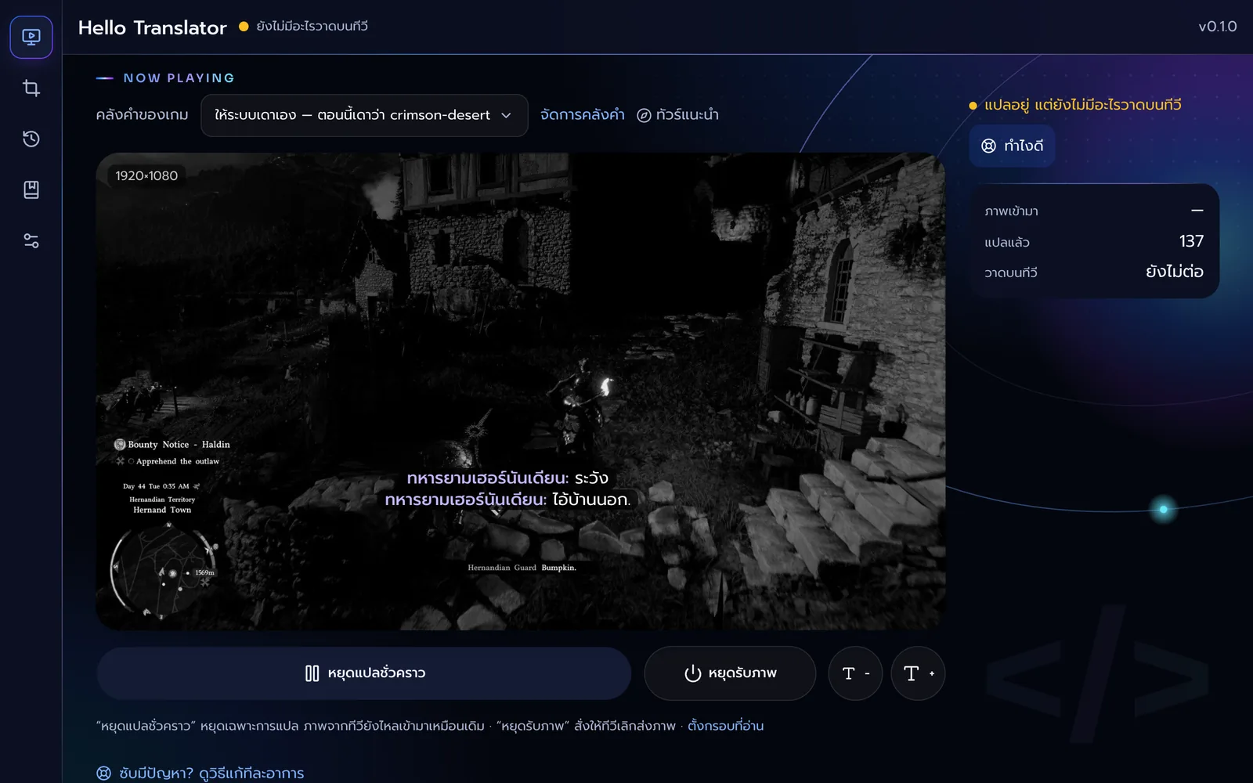Open the ซับมีปัญหา troubleshooting link
Image resolution: width=1253 pixels, height=783 pixels.
click(200, 773)
